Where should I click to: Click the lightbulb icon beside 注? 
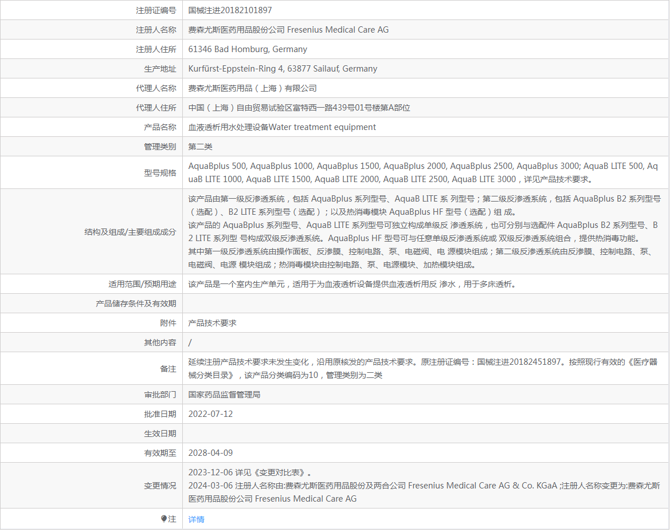coord(164,519)
